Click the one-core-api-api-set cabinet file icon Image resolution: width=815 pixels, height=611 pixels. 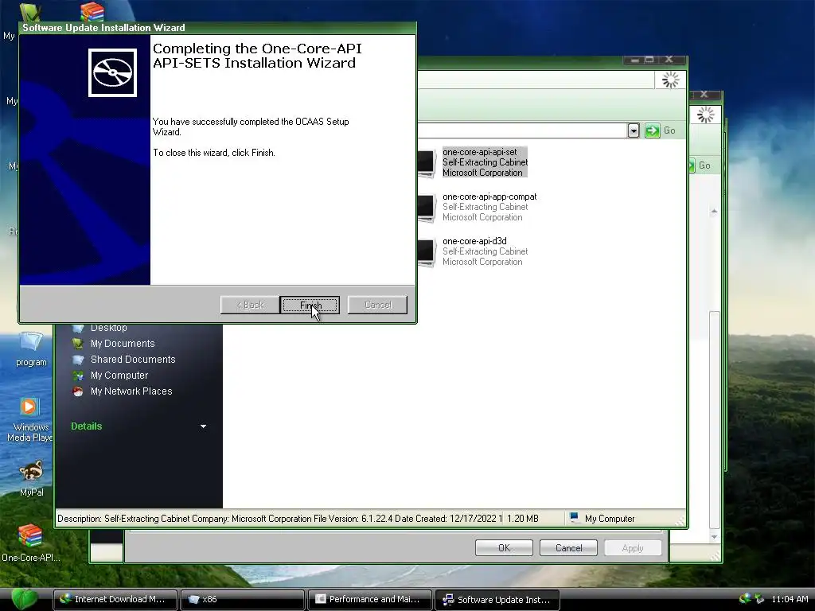427,162
